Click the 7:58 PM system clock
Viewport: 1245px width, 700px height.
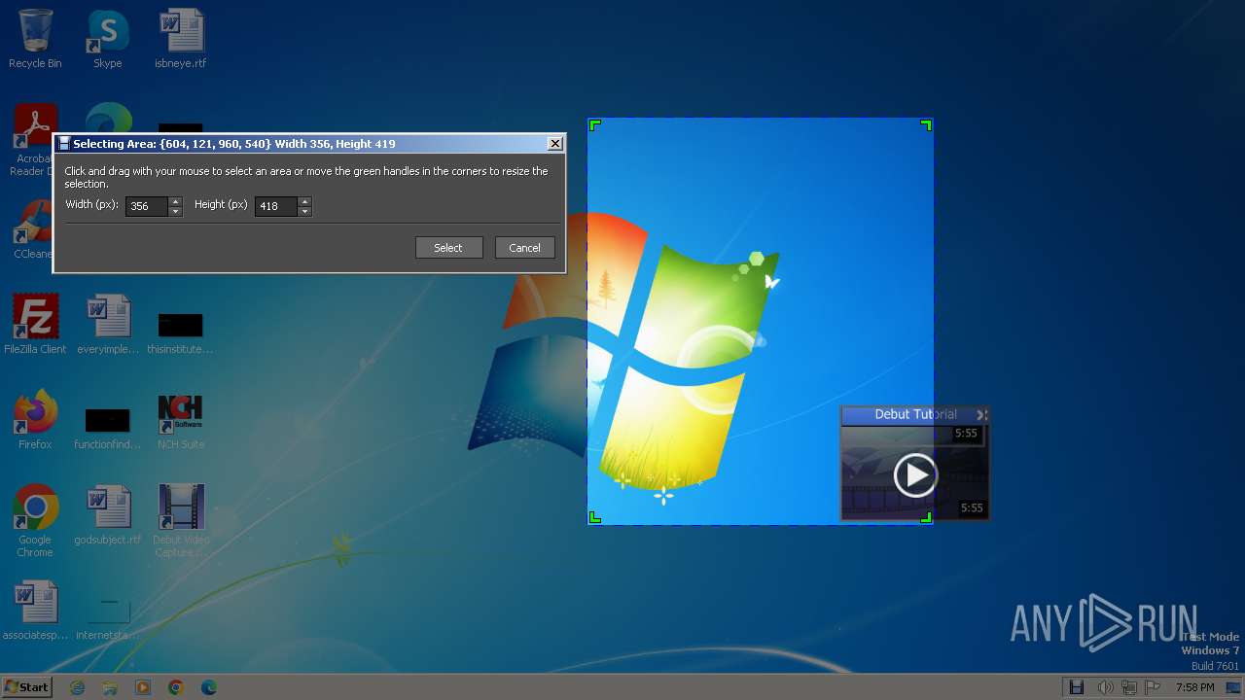coord(1194,687)
